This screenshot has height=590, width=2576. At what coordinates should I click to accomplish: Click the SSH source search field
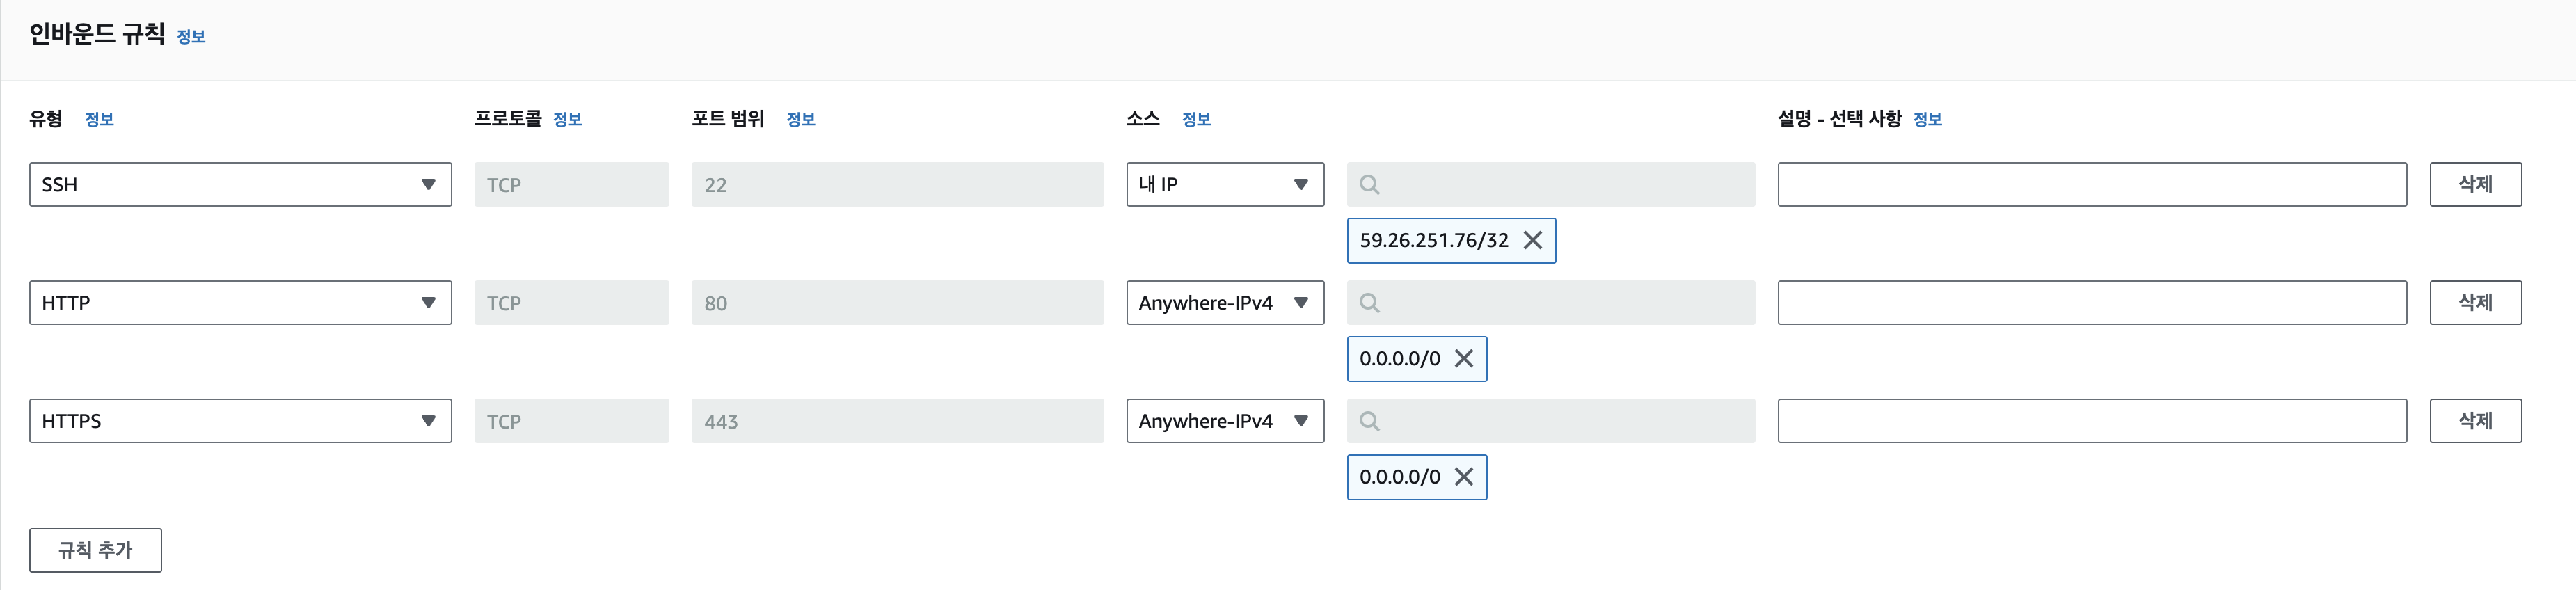point(1551,184)
